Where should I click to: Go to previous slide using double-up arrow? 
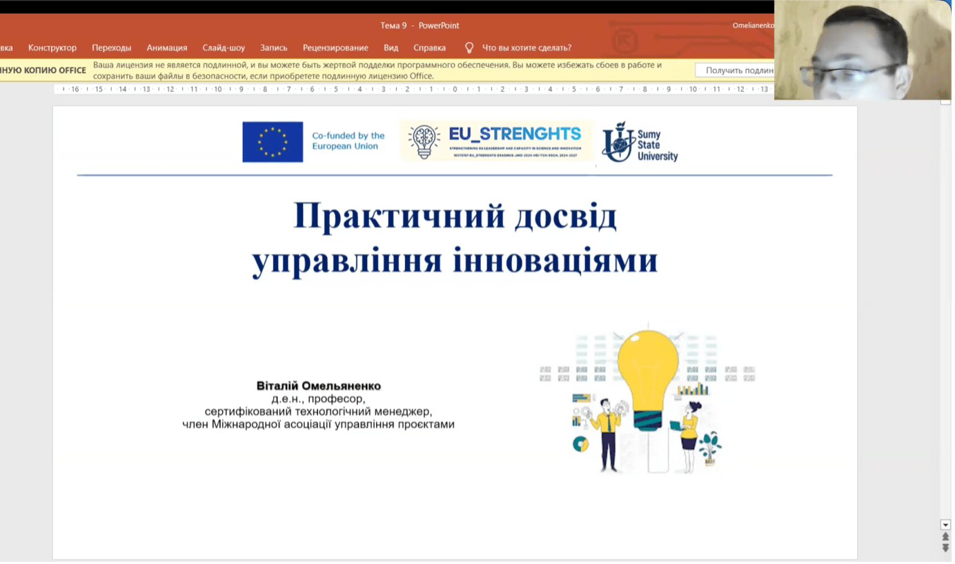[945, 536]
